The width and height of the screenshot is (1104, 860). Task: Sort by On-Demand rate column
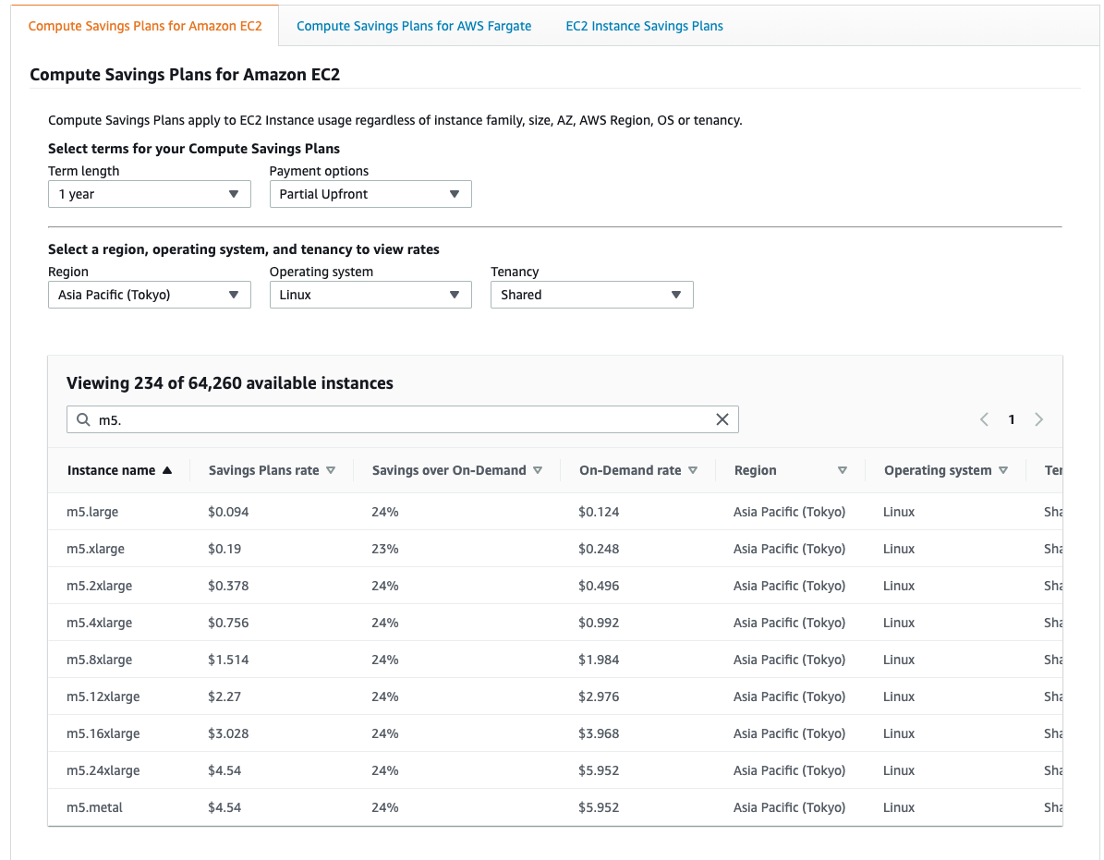tap(637, 470)
